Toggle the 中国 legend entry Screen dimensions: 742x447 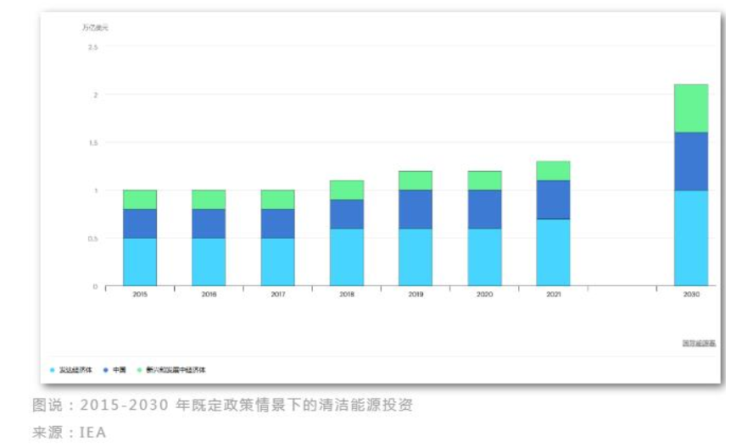[120, 370]
